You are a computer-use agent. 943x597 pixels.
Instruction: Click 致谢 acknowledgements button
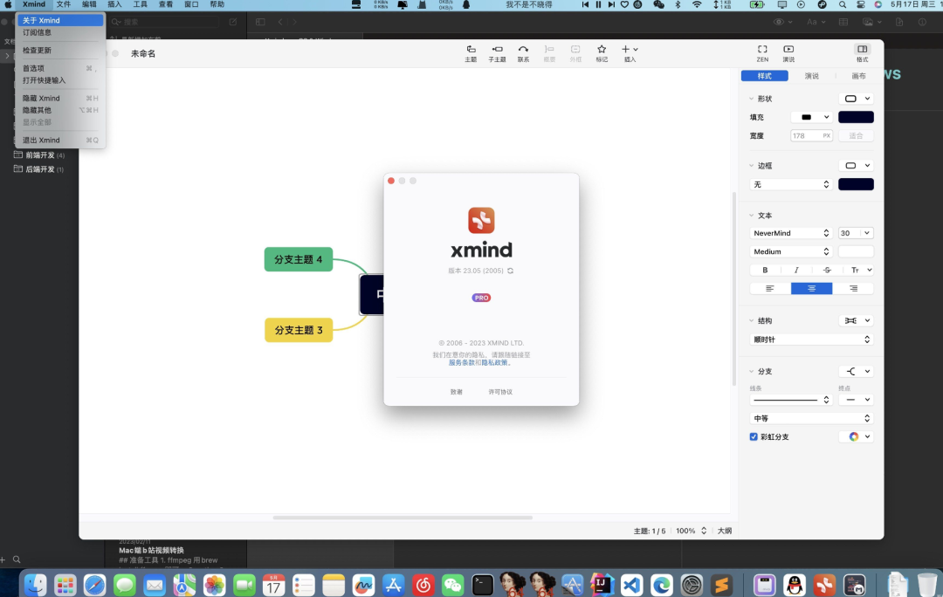pyautogui.click(x=457, y=392)
